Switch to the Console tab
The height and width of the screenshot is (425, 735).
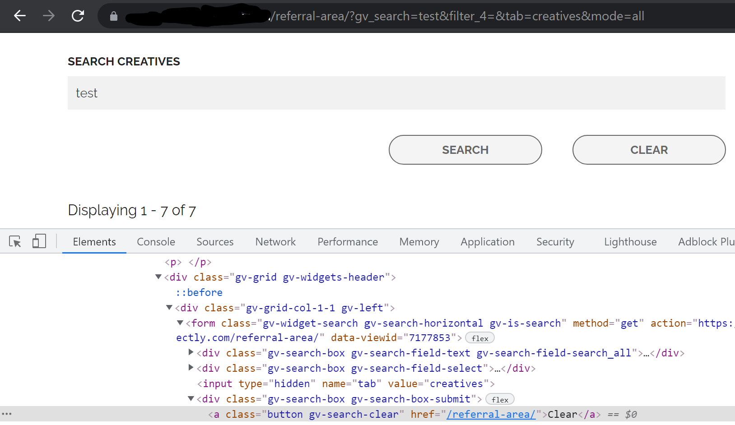pyautogui.click(x=156, y=241)
